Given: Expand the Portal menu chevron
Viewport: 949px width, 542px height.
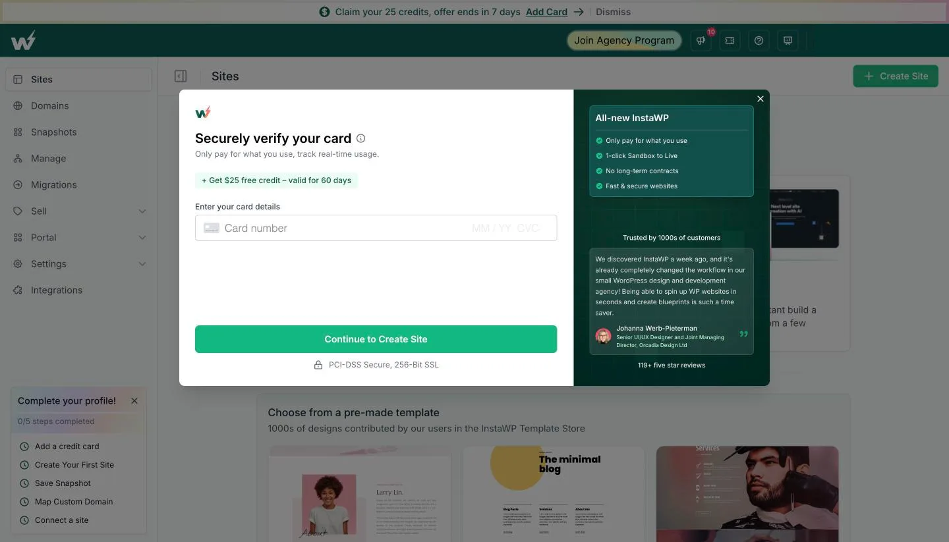Looking at the screenshot, I should [142, 238].
